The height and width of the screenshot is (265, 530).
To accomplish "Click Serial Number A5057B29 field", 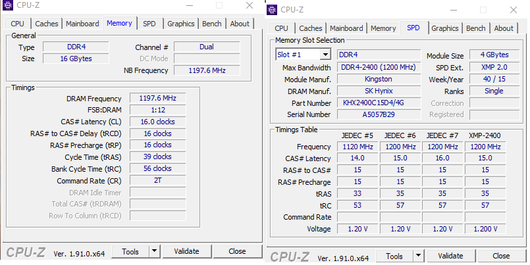I will pos(379,114).
